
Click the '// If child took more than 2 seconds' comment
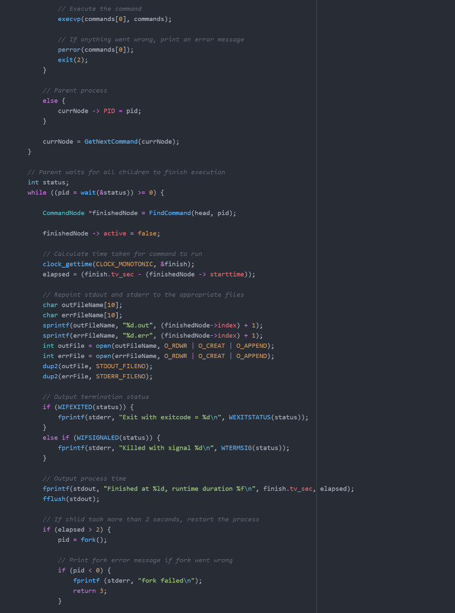point(151,519)
